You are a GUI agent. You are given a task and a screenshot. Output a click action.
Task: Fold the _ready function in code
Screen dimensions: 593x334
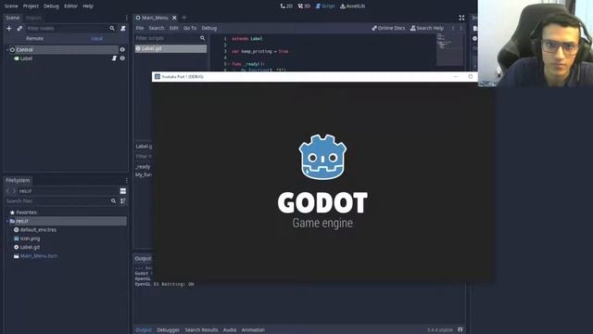229,64
